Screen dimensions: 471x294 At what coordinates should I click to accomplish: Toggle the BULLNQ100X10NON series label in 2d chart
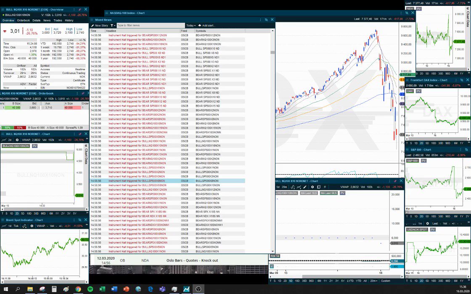[16, 146]
